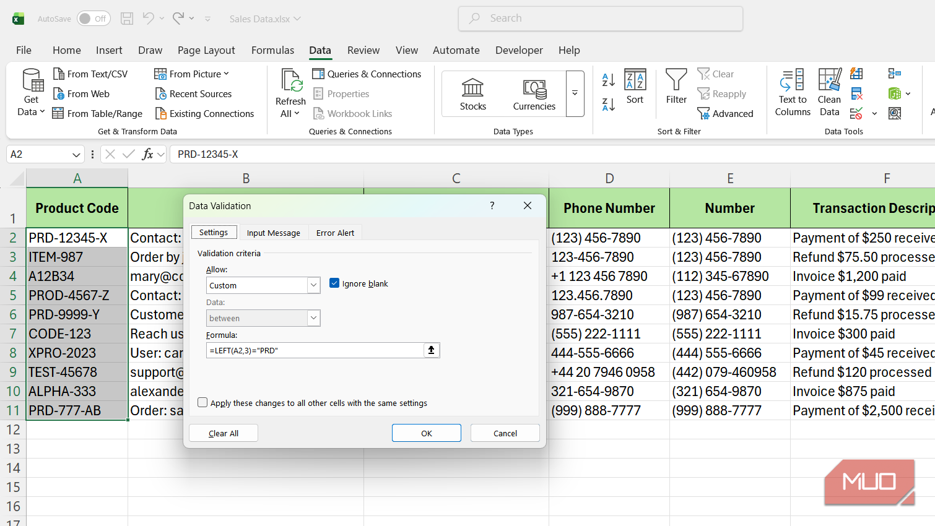Click the formula bar text PRD-12345-X

coord(208,154)
